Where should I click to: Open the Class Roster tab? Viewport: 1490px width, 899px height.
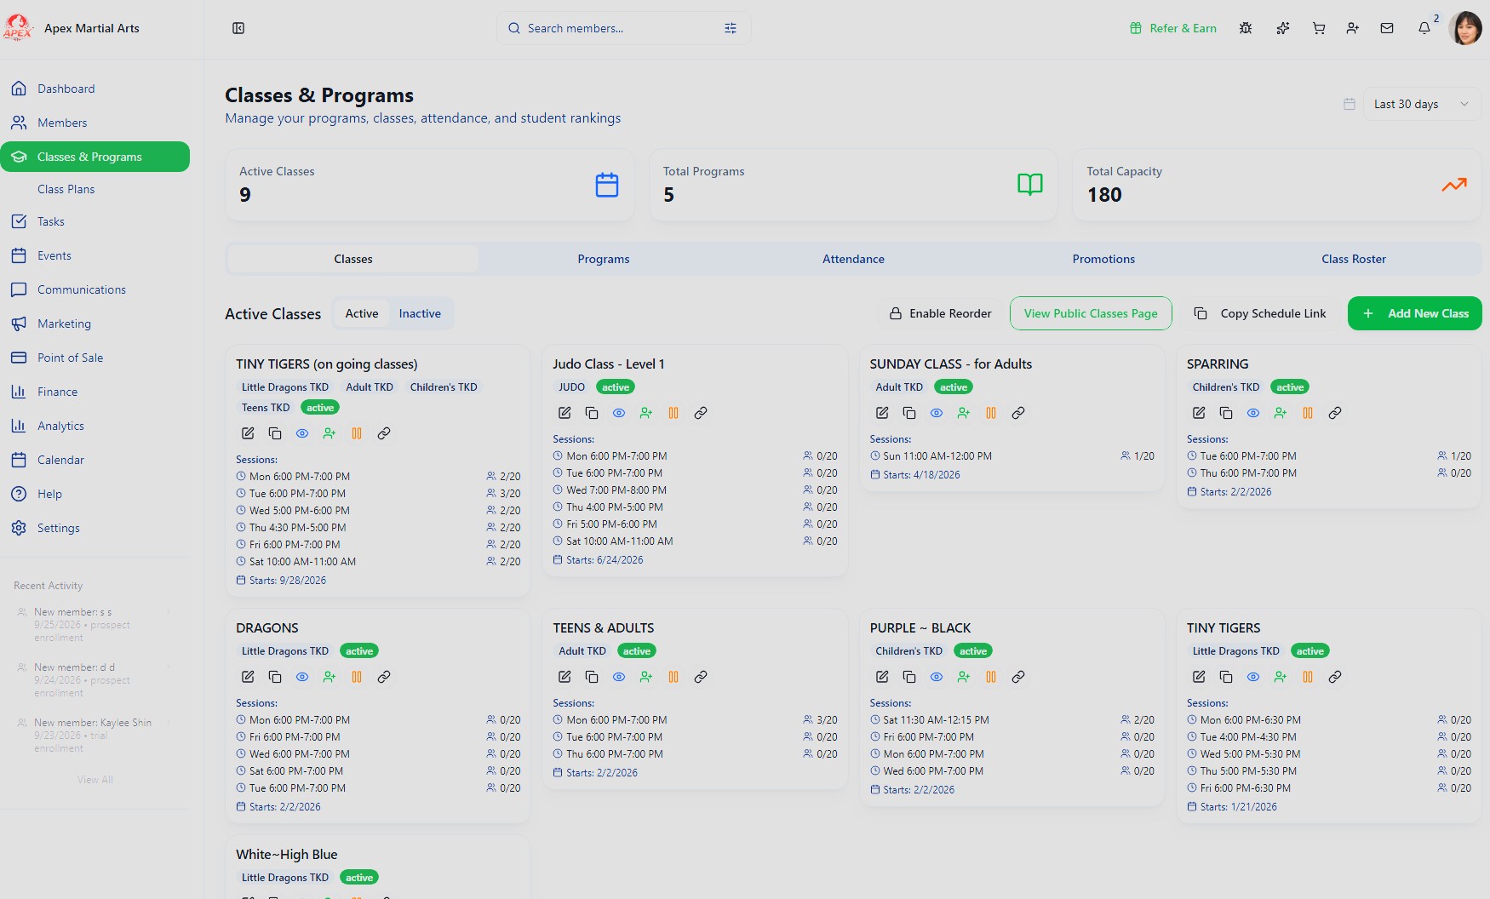point(1354,259)
